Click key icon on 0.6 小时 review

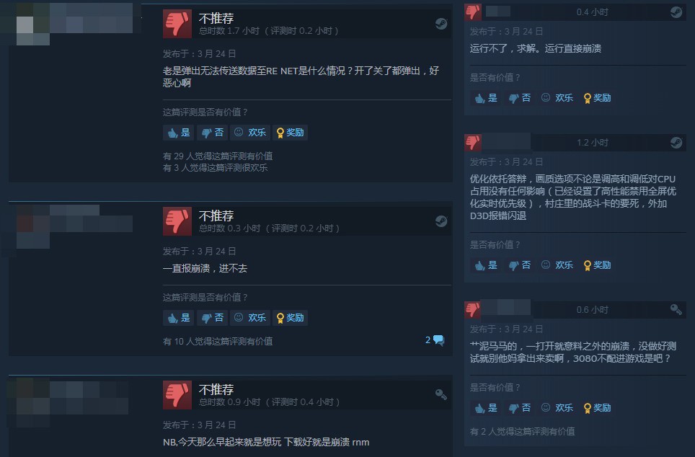(676, 309)
